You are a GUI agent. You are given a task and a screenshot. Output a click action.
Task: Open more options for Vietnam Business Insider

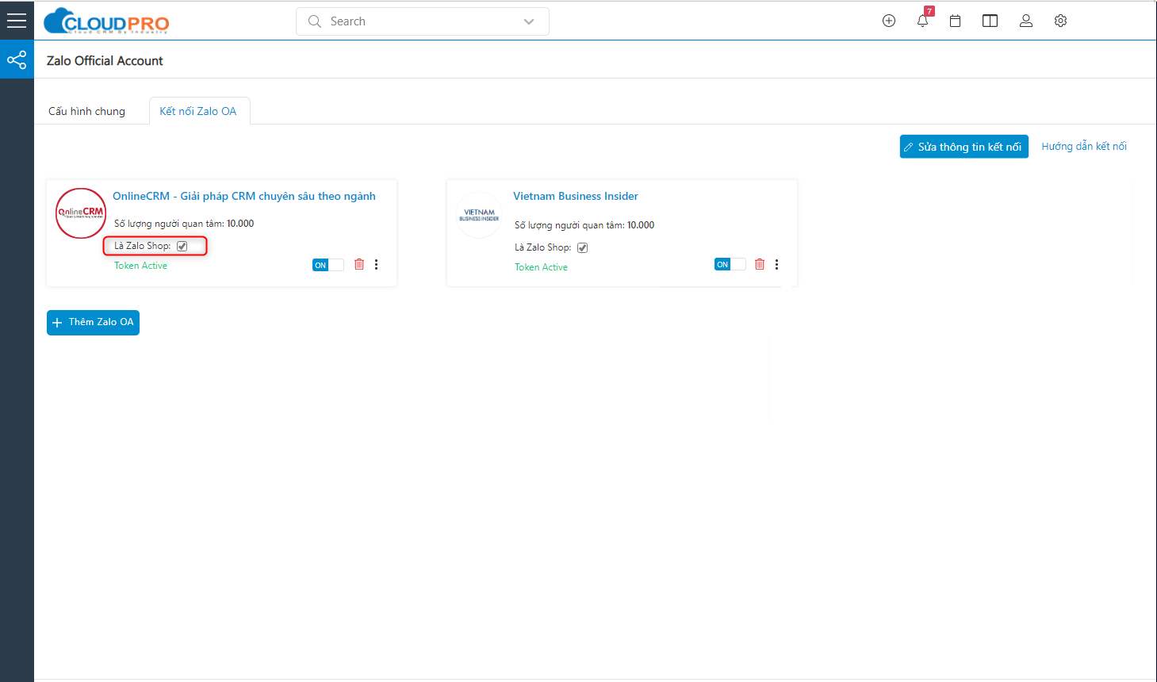click(777, 264)
